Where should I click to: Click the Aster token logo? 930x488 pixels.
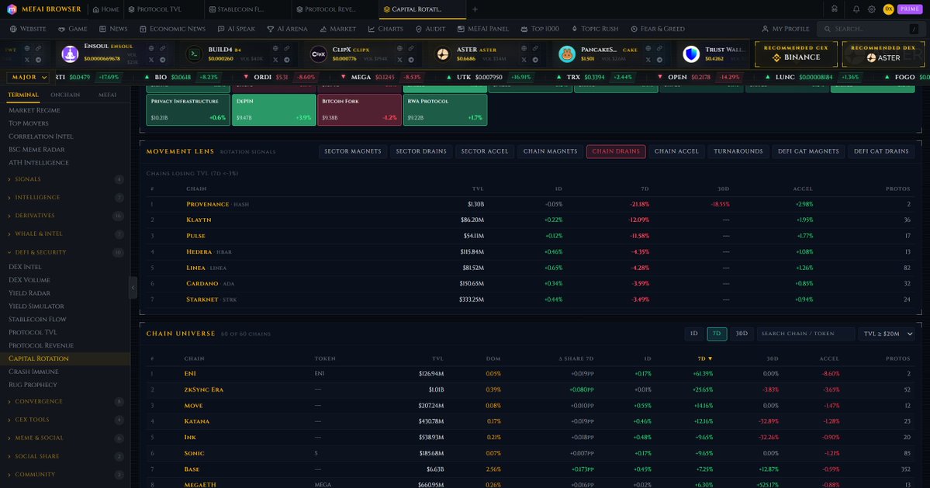pyautogui.click(x=442, y=54)
